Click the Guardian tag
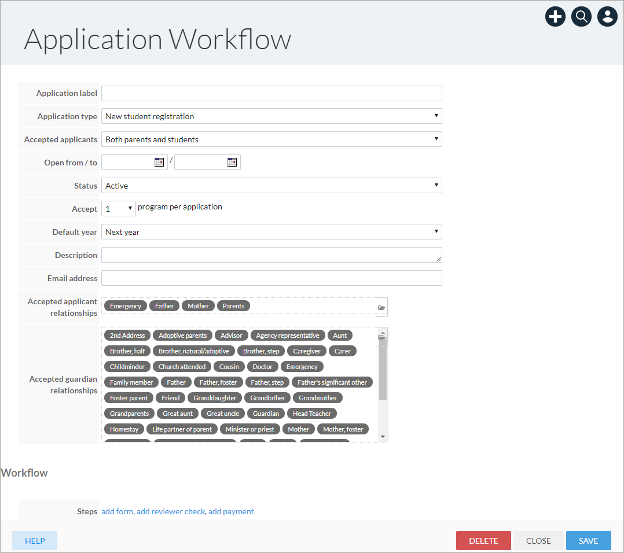The height and width of the screenshot is (553, 624). click(x=266, y=413)
